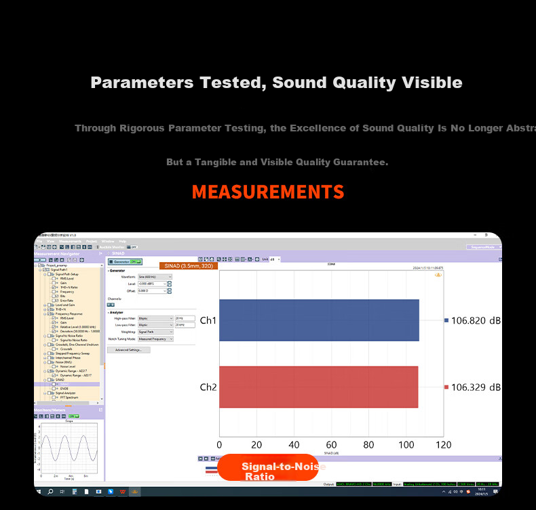Check the FFT Spectrum checkbox

click(54, 398)
